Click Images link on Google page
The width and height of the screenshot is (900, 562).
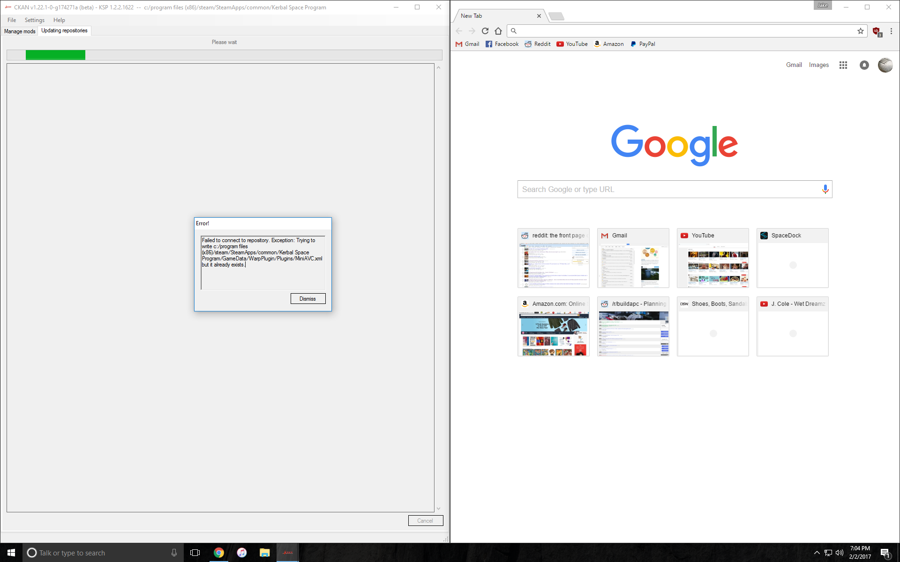click(x=819, y=65)
